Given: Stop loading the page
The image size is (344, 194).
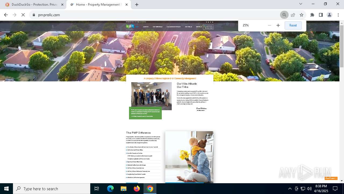Looking at the screenshot, I should [x=23, y=15].
